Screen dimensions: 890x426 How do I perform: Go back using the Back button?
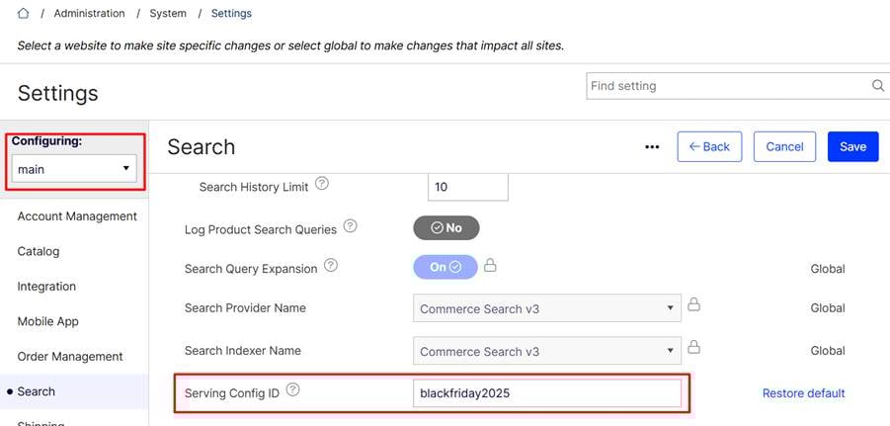click(x=709, y=146)
